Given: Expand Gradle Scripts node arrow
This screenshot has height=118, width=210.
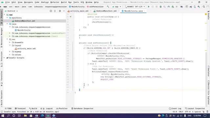Looking at the screenshot, I should pyautogui.click(x=4, y=58).
